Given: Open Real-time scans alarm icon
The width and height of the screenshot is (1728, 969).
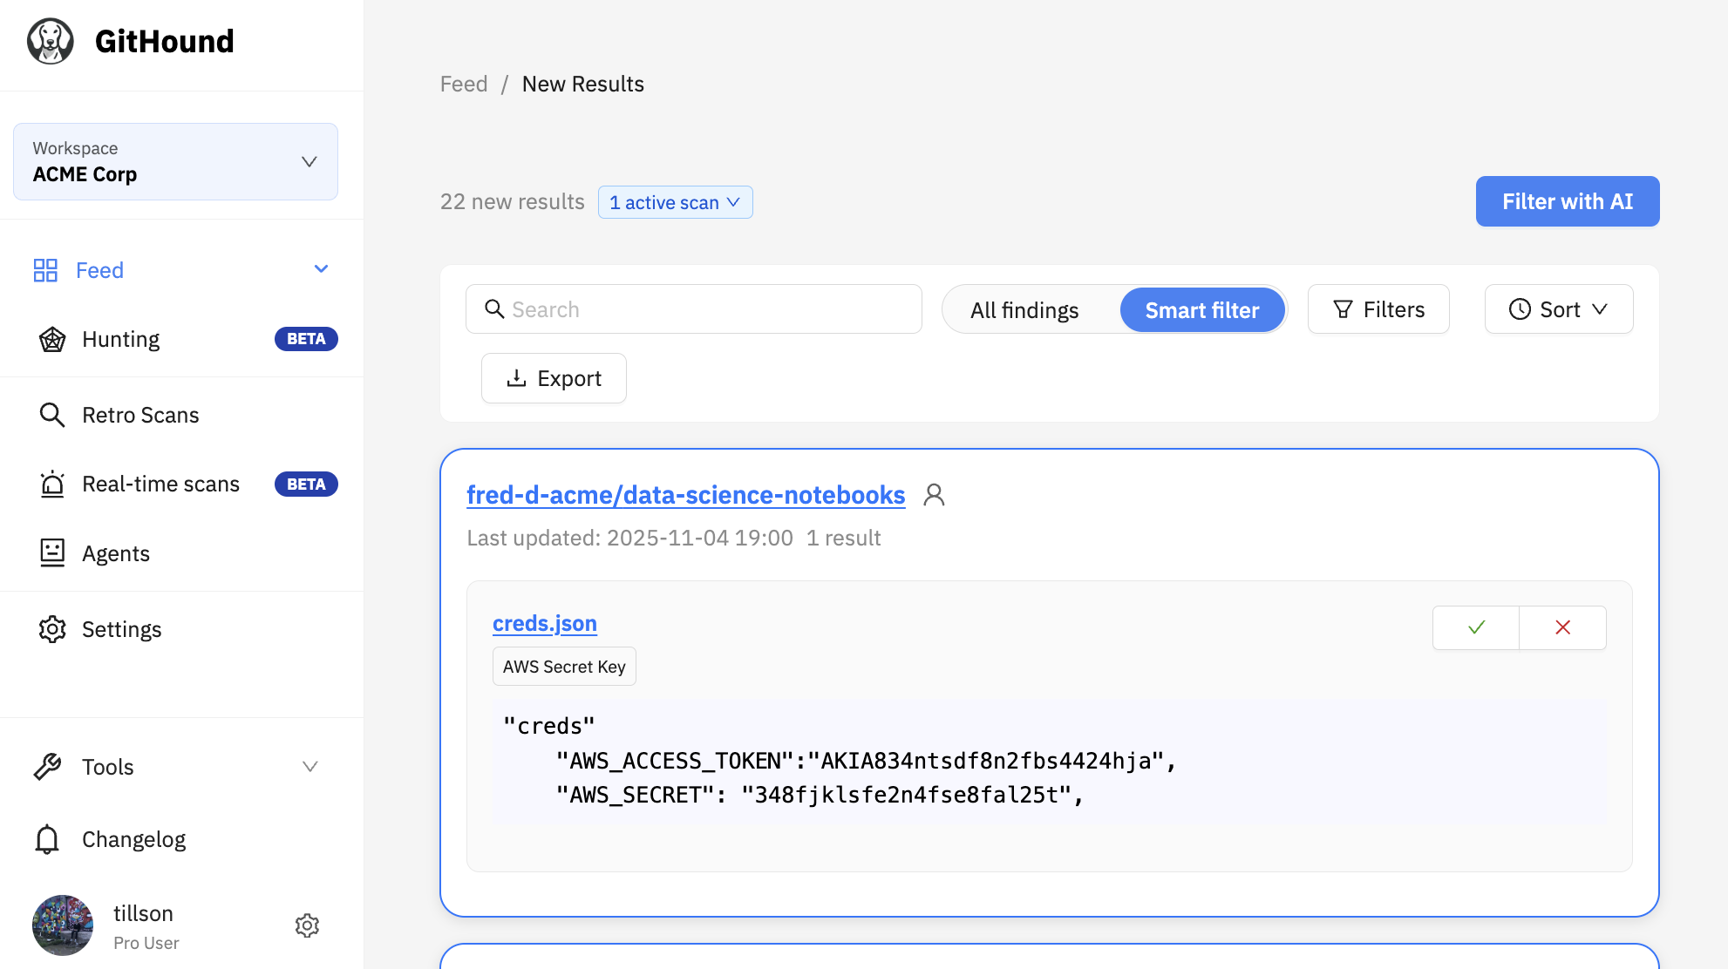Looking at the screenshot, I should click(52, 484).
